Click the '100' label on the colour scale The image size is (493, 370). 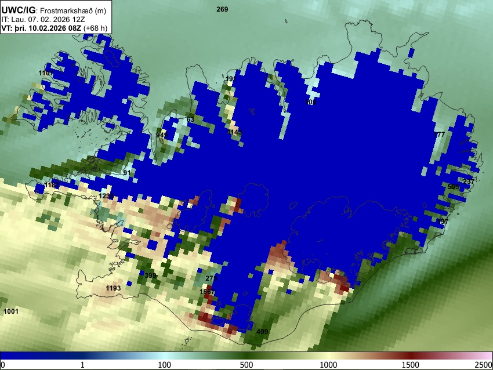(x=165, y=365)
